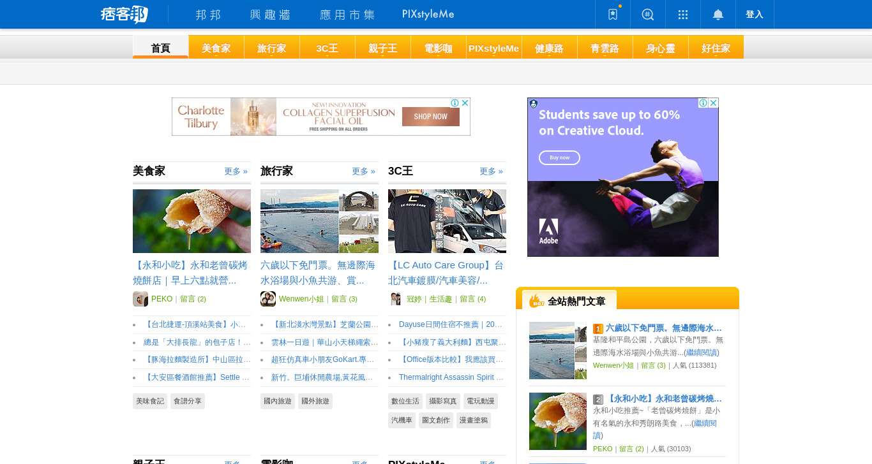This screenshot has height=464, width=872.
Task: Click Buy now in the Adobe ad
Action: click(559, 157)
